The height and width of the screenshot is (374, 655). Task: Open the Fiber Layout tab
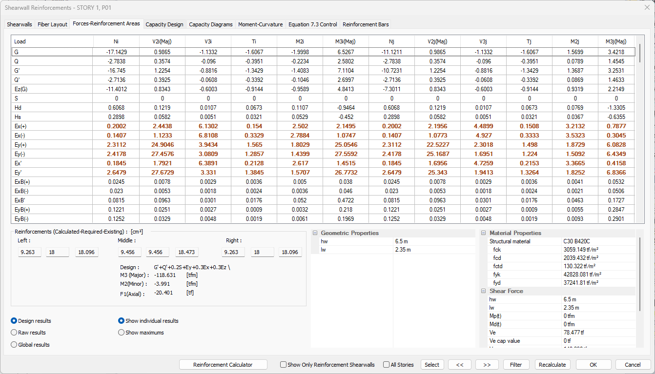pos(52,24)
